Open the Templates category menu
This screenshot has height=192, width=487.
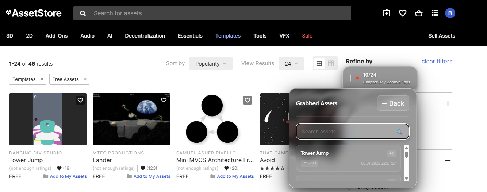(x=228, y=36)
